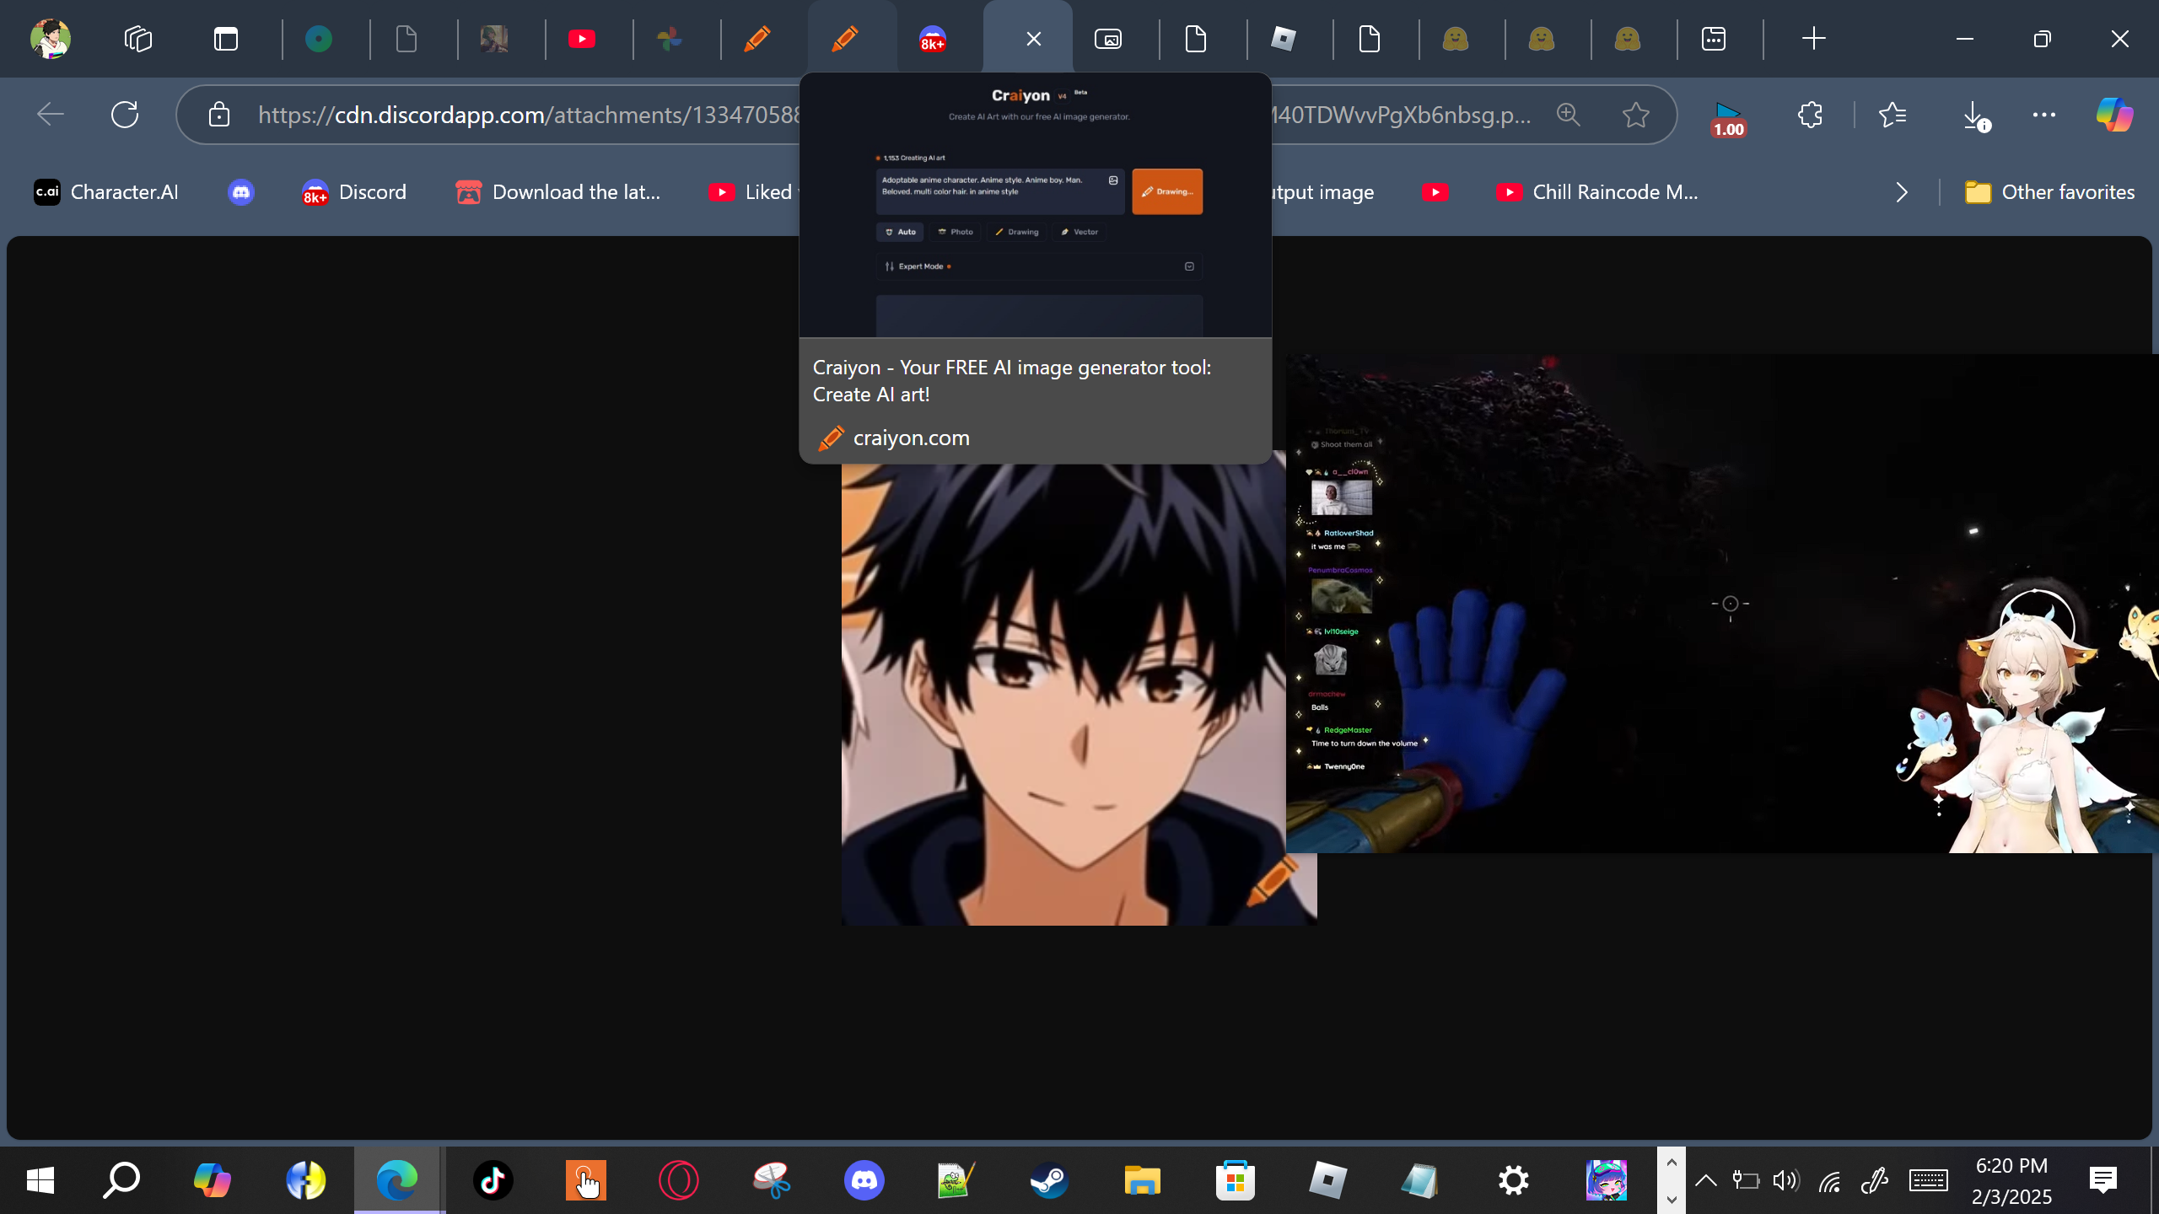Open the 'Chill Raincode M...' bookmark

tap(1597, 192)
